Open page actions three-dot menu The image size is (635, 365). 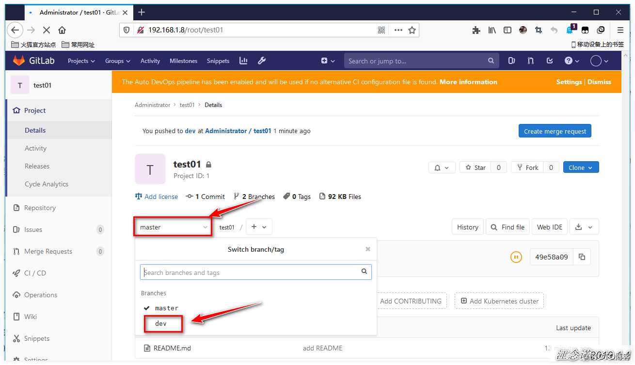tap(398, 30)
